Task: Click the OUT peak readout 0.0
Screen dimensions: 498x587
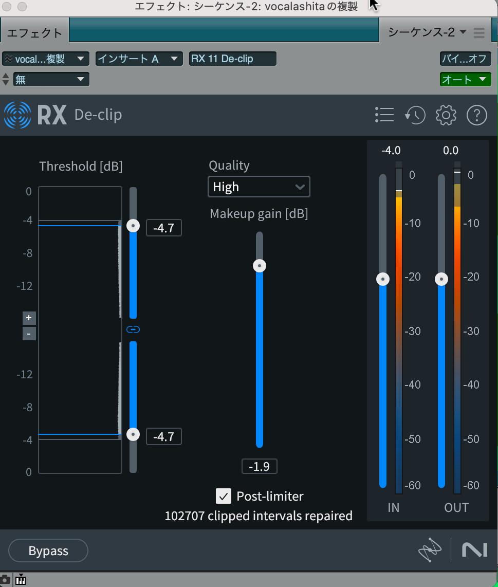Action: pyautogui.click(x=450, y=151)
